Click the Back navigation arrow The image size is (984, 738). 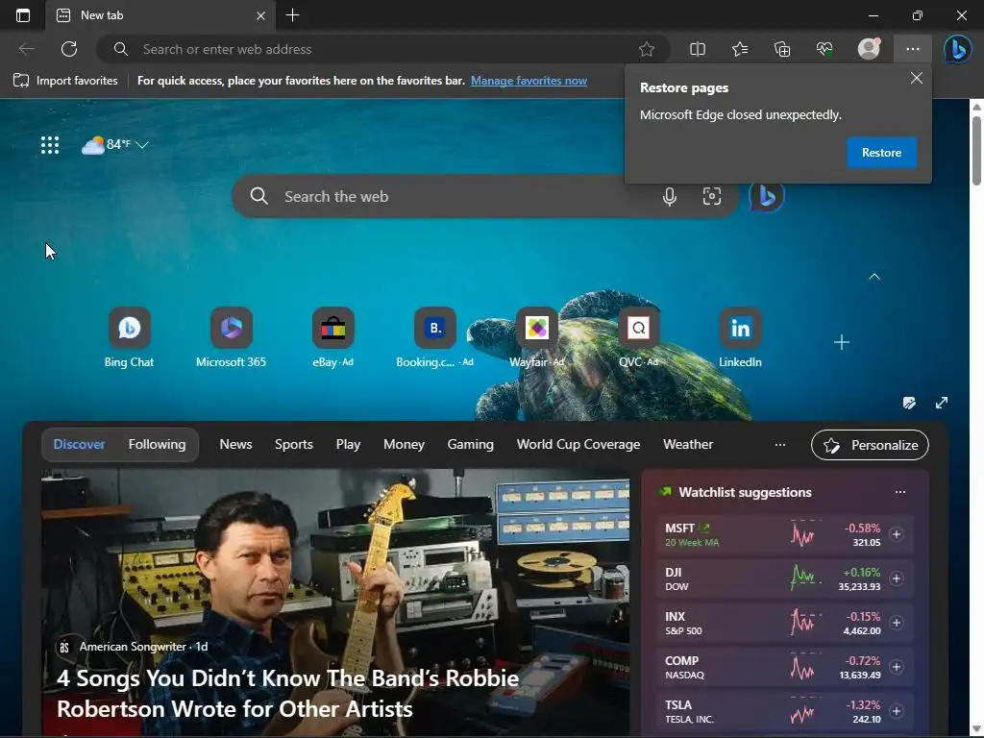[x=26, y=49]
